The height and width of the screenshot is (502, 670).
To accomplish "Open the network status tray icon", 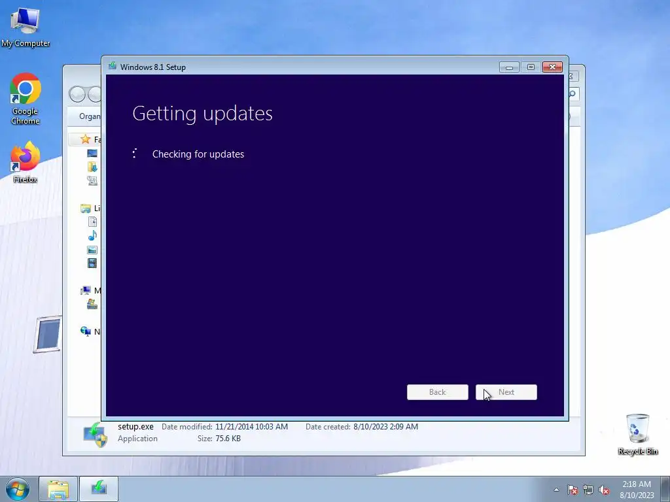I will point(588,490).
